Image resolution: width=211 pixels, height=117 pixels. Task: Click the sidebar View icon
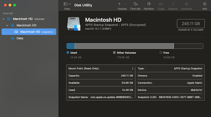click(x=65, y=4)
